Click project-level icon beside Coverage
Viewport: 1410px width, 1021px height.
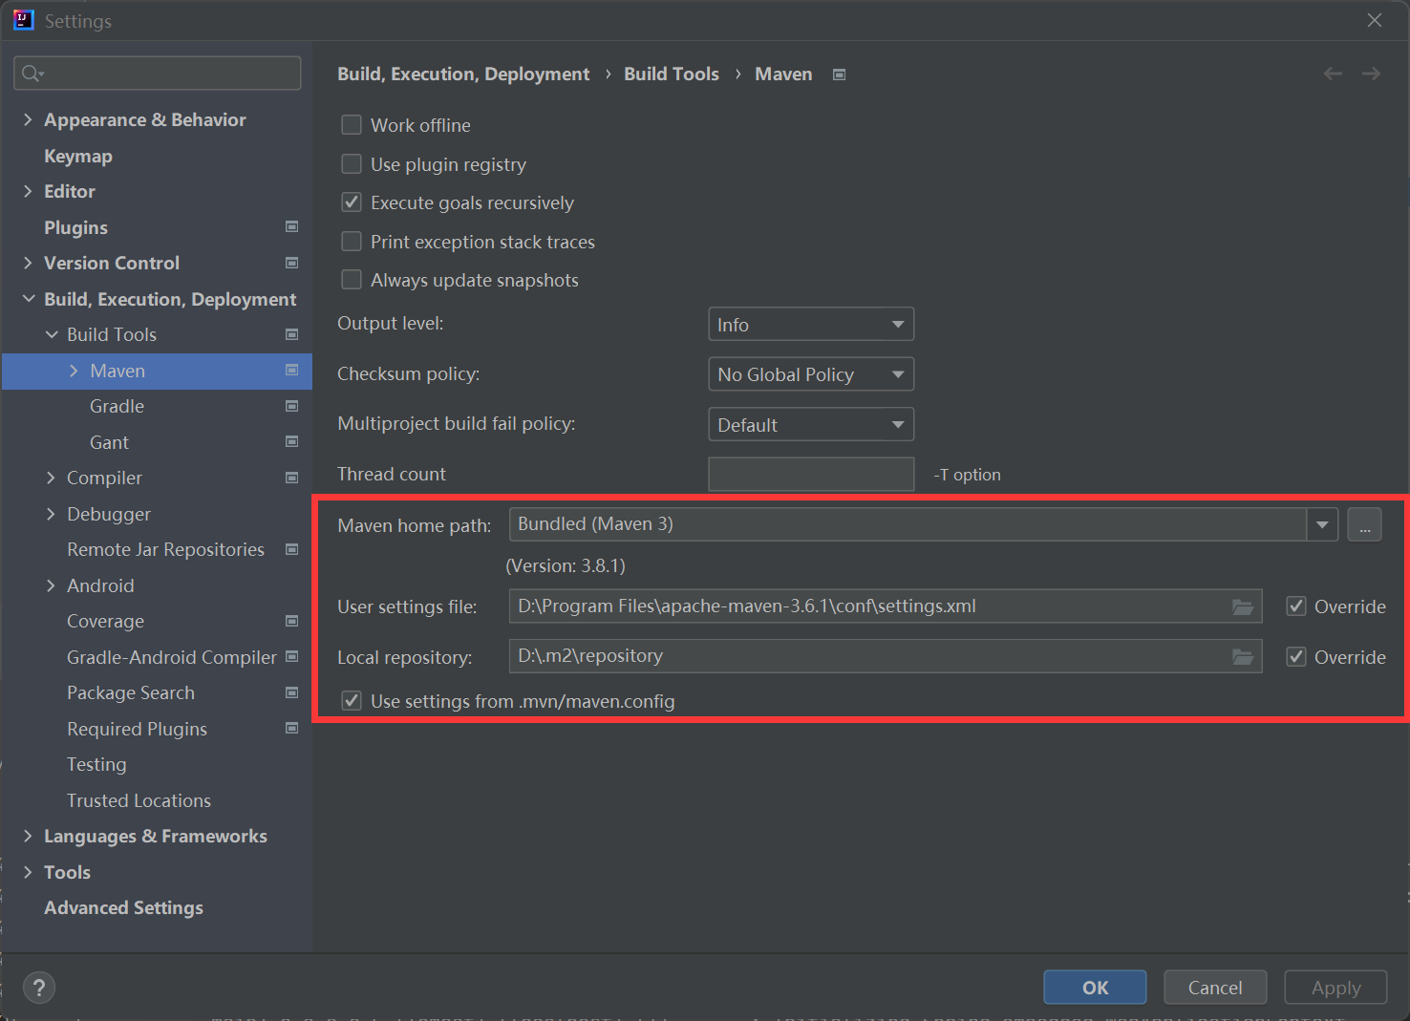tap(292, 621)
